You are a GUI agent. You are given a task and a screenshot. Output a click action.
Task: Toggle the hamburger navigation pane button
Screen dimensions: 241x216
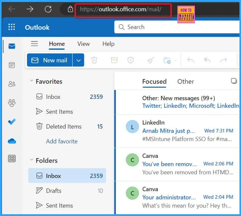[x=34, y=44]
